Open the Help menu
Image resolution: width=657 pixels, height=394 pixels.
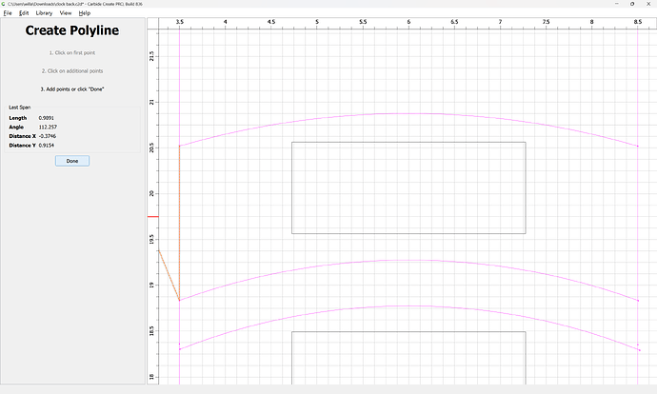(x=85, y=13)
